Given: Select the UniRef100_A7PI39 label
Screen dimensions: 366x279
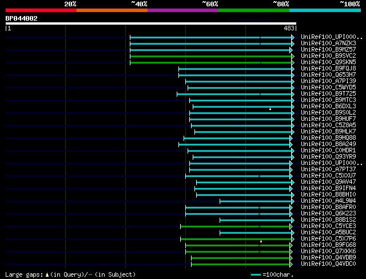Looking at the screenshot, I should pyautogui.click(x=328, y=81).
